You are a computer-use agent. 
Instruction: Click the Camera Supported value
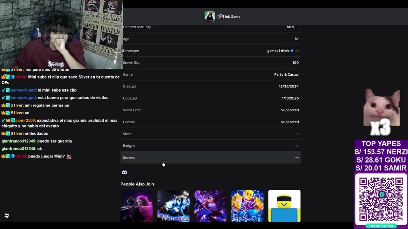click(290, 122)
